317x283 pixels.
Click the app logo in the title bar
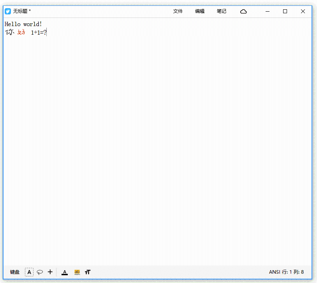pyautogui.click(x=8, y=11)
